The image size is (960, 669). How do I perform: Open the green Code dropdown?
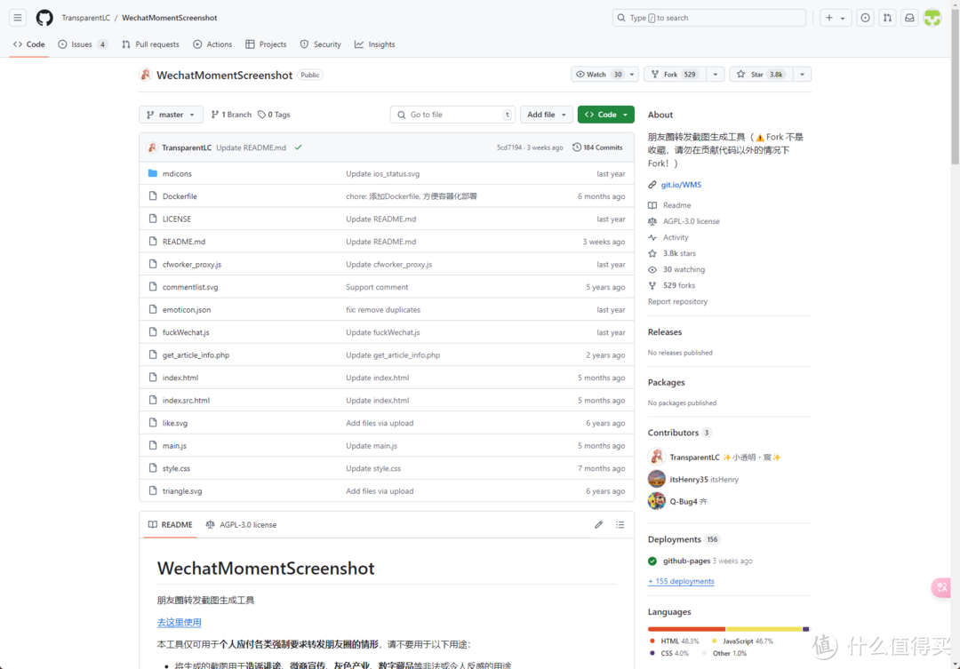pyautogui.click(x=605, y=115)
